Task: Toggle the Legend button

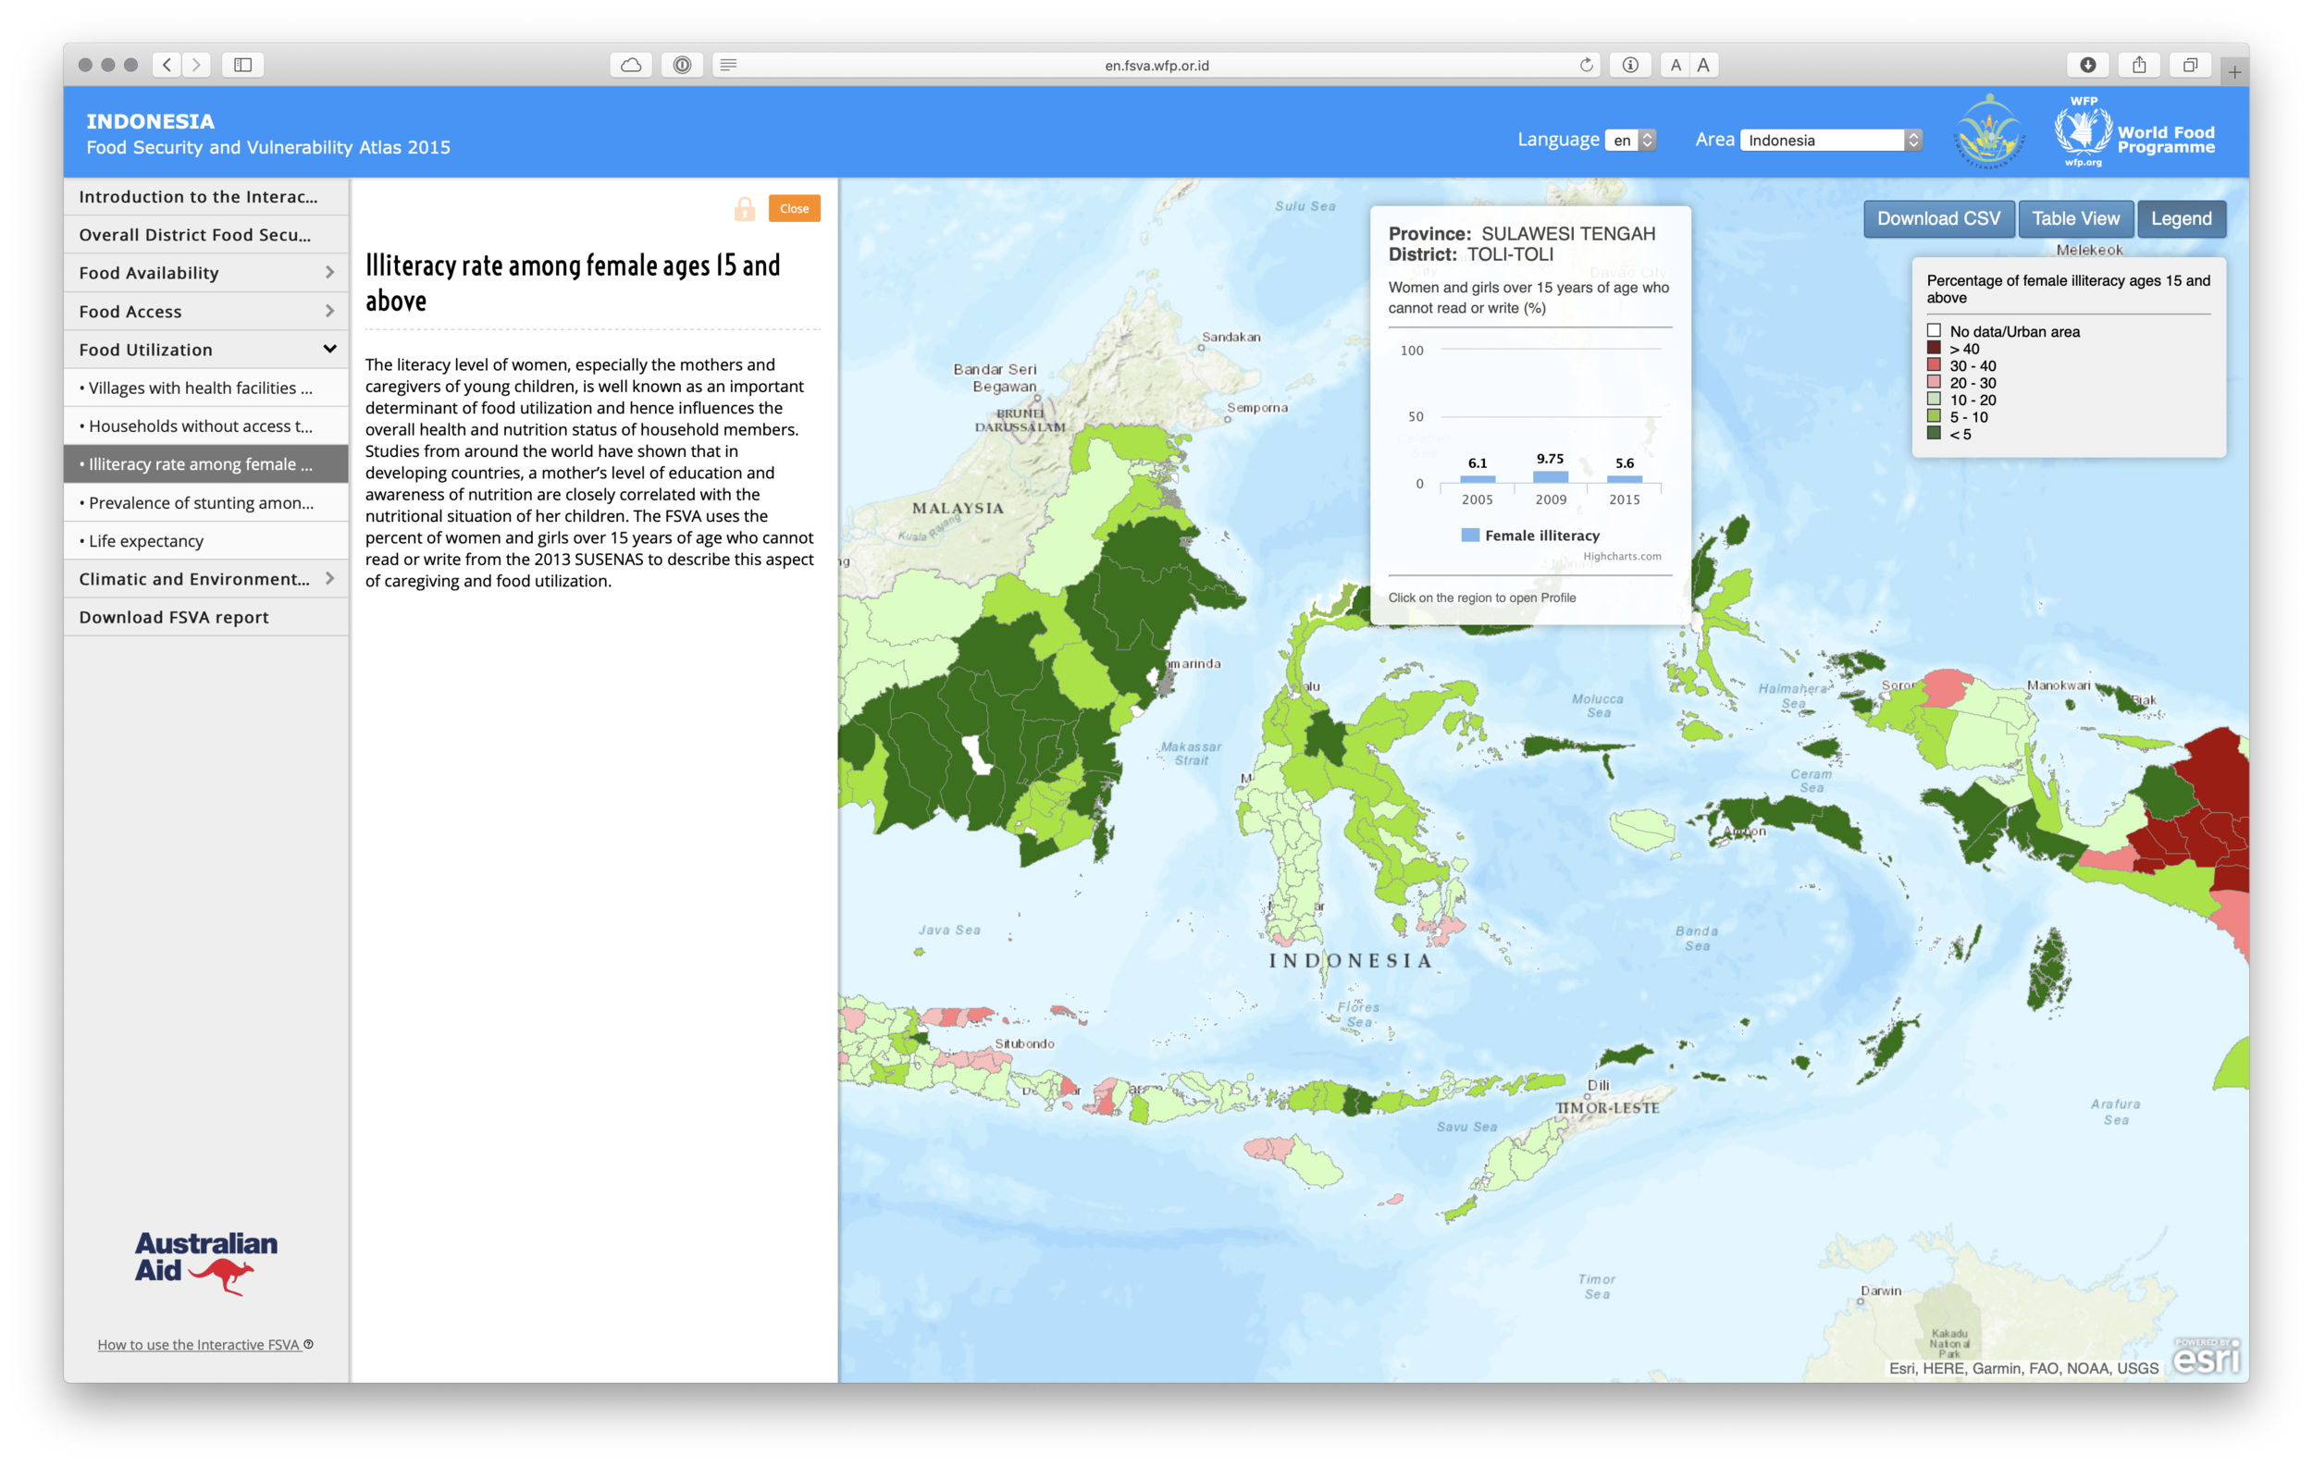Action: (x=2181, y=218)
